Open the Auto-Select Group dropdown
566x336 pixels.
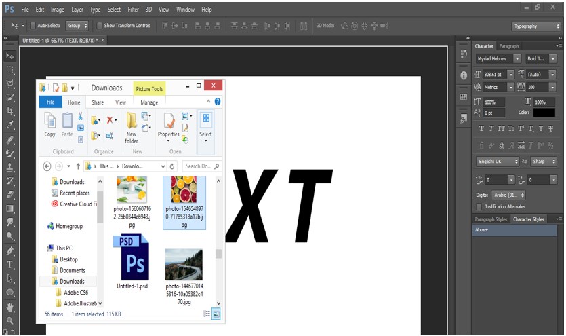click(x=77, y=25)
